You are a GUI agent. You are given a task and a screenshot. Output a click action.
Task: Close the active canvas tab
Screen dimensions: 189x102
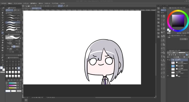pos(40,8)
